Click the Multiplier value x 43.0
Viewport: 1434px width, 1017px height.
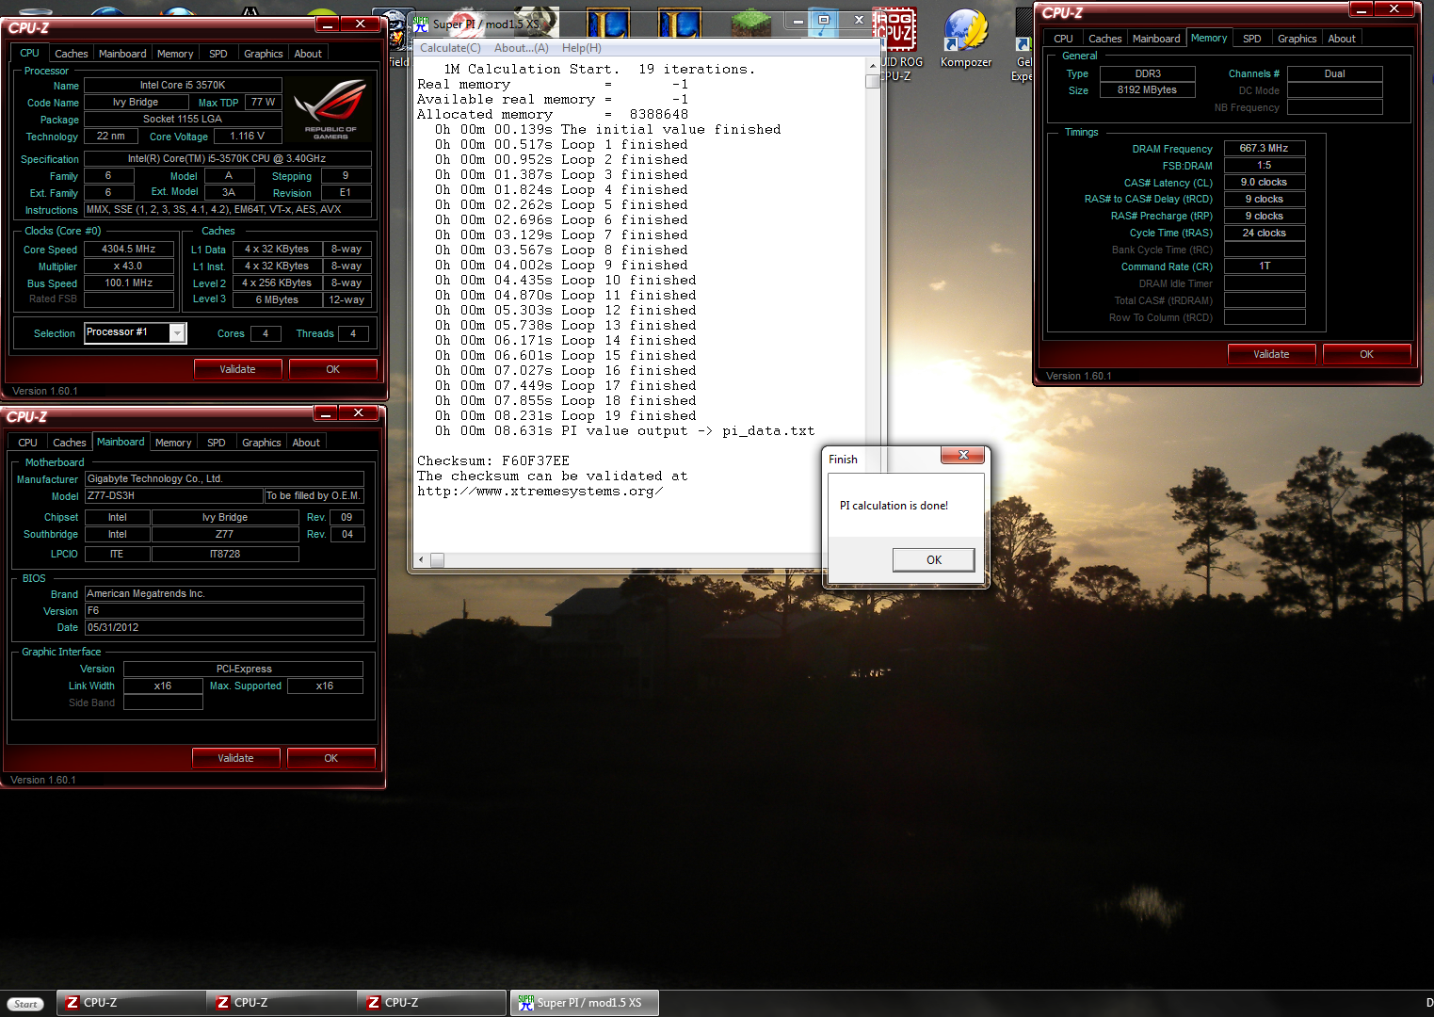(128, 266)
